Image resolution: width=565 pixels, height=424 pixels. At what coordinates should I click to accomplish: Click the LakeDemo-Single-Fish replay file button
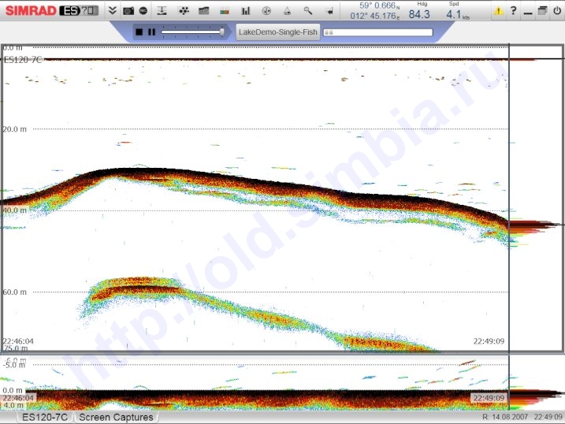pyautogui.click(x=277, y=32)
